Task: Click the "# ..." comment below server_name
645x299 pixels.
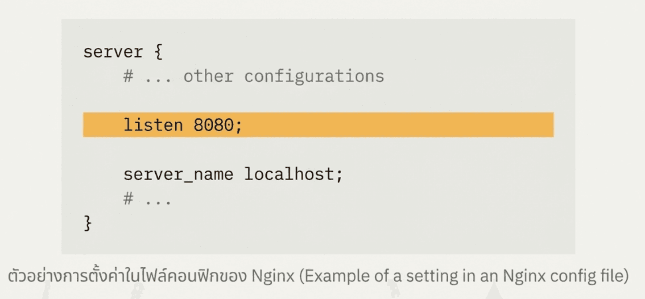Action: click(x=147, y=199)
